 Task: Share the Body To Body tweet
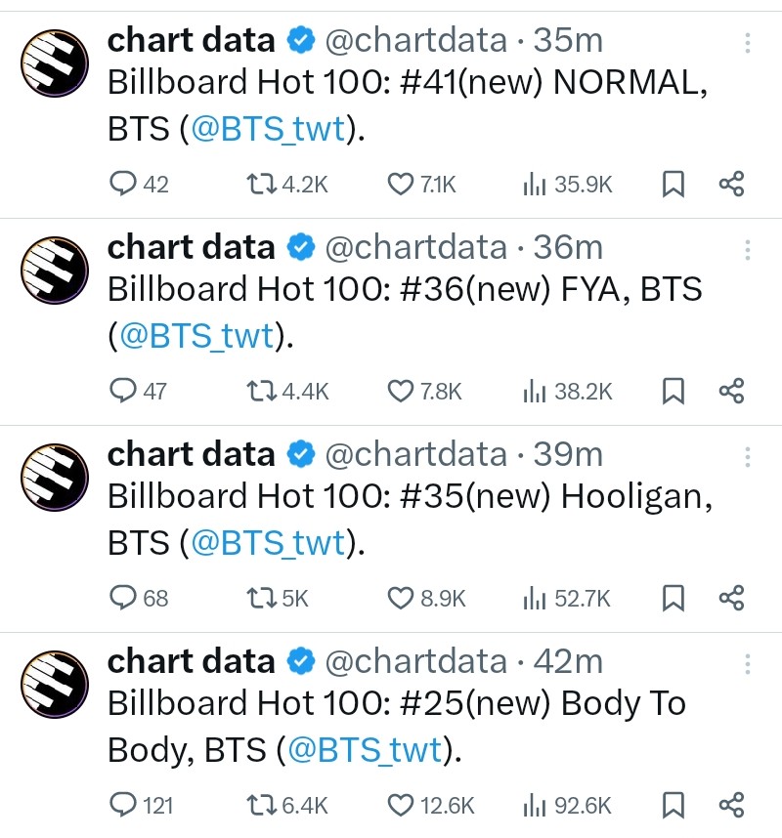pyautogui.click(x=731, y=805)
